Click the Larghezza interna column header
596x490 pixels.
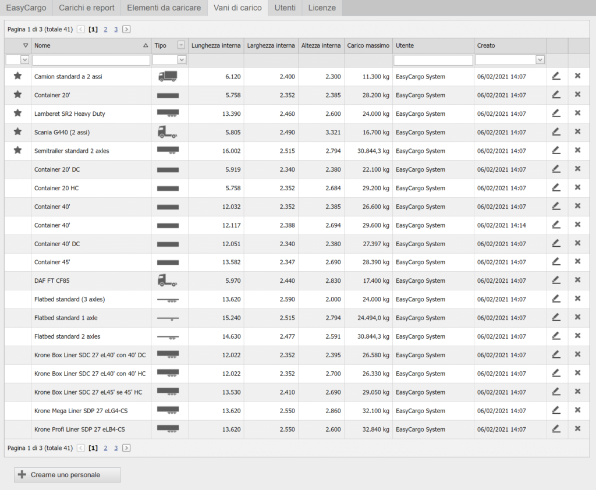coord(271,45)
